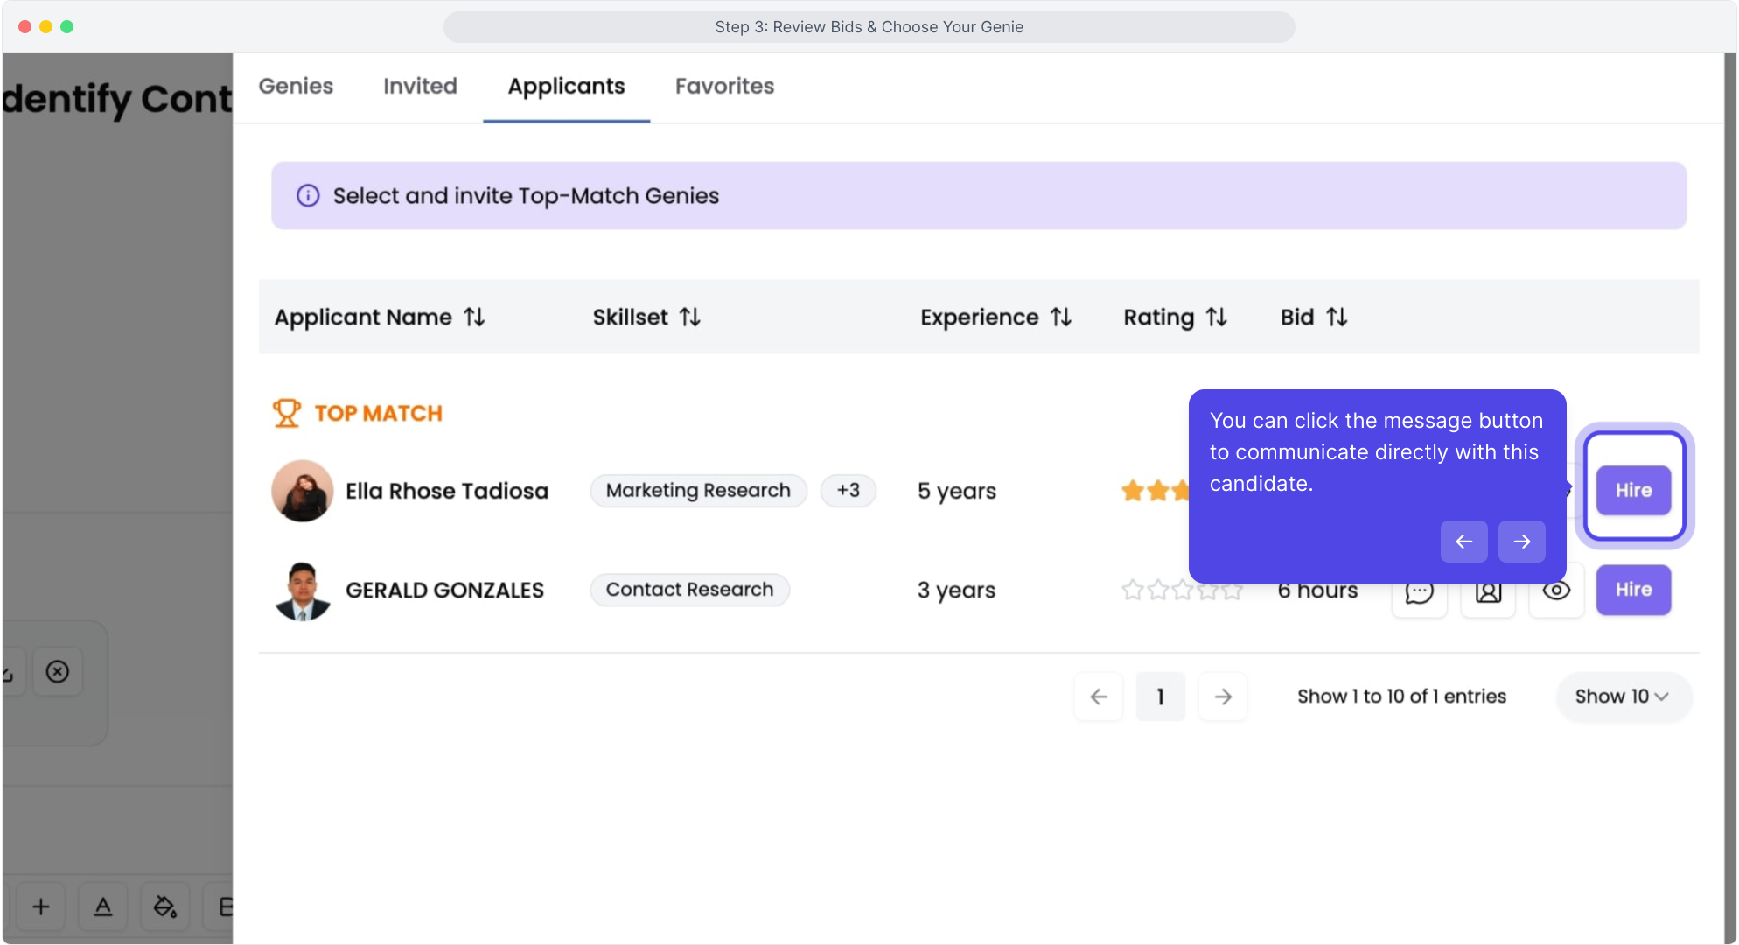This screenshot has width=1739, height=945.
Task: Open the Show 10 entries dropdown
Action: point(1622,696)
